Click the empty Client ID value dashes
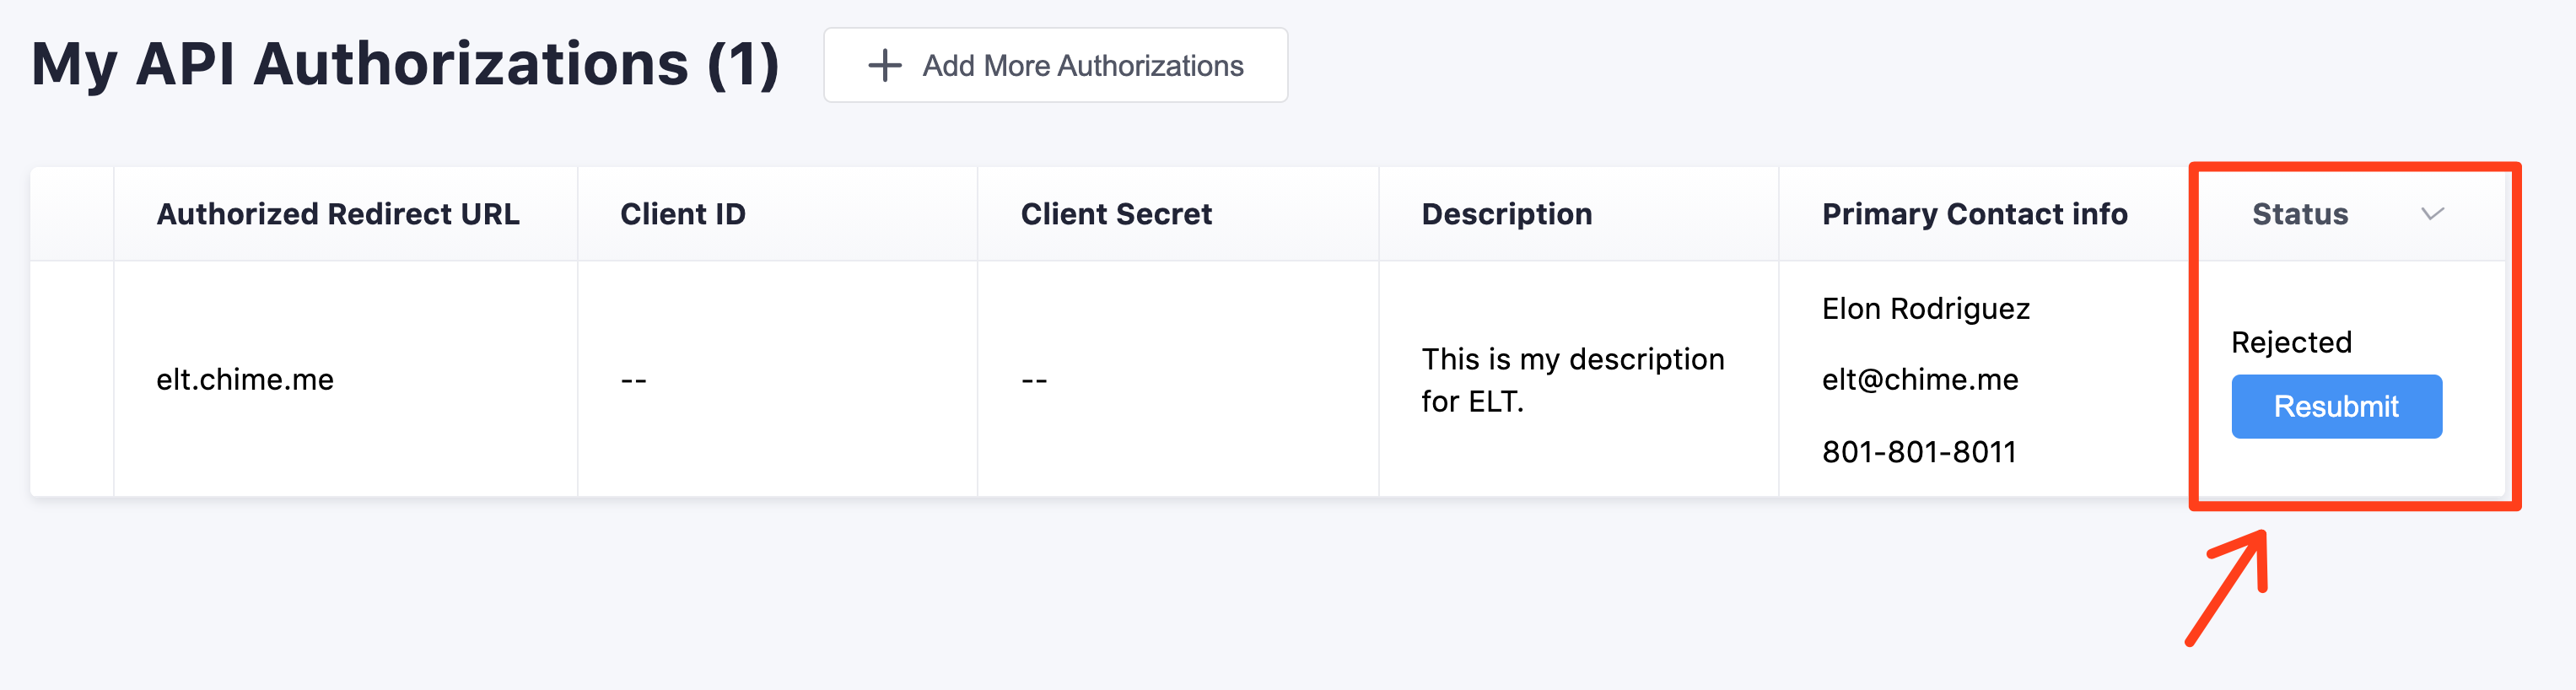This screenshot has height=690, width=2576. 634,380
